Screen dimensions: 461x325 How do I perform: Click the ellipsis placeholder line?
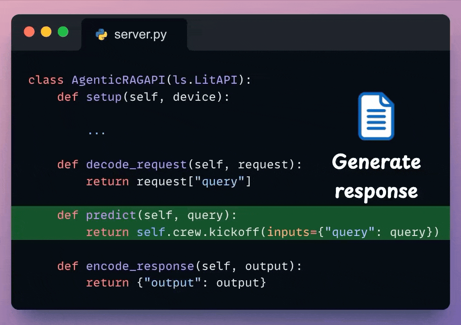[96, 131]
